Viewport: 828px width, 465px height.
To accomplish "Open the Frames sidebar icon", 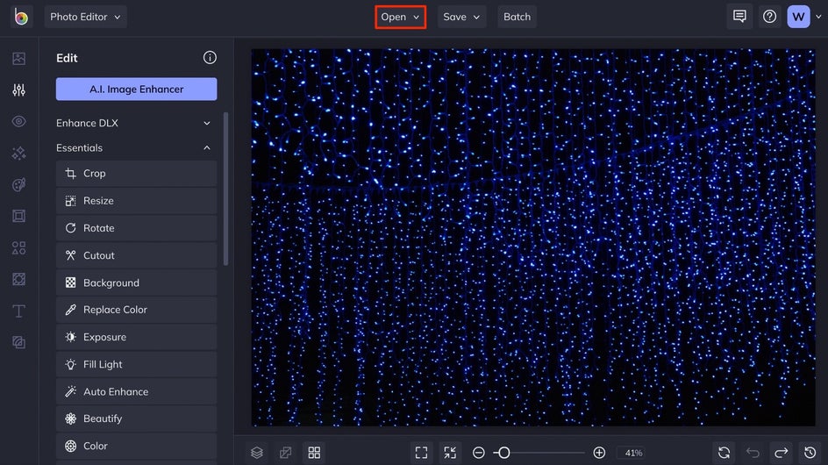I will point(18,216).
